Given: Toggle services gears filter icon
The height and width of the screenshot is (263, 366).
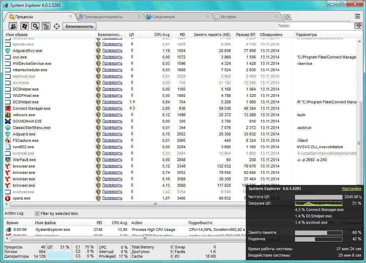Looking at the screenshot, I should point(35,26).
